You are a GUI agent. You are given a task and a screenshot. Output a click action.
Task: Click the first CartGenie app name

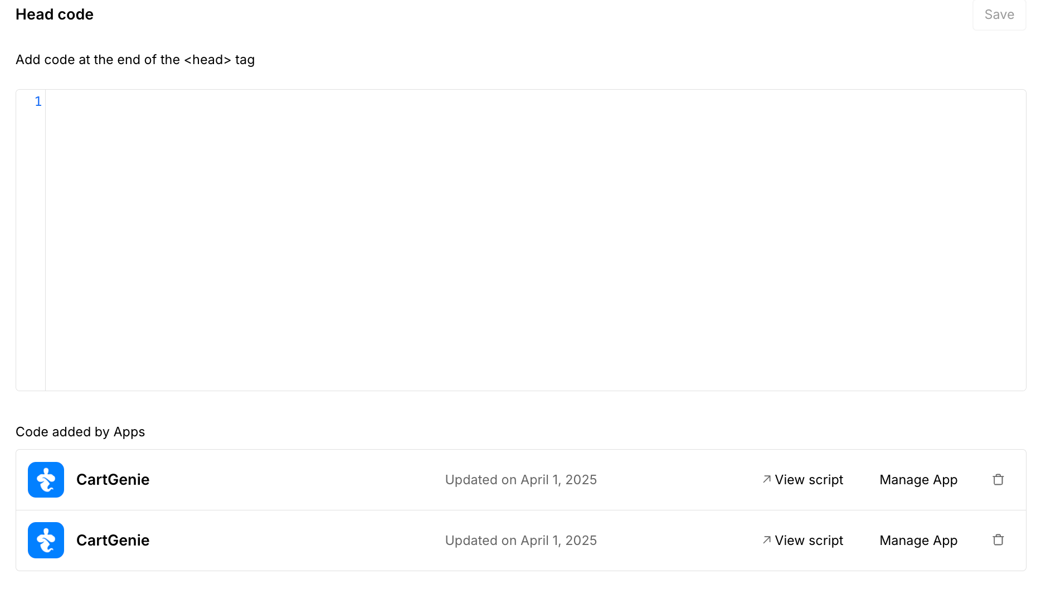click(x=113, y=480)
